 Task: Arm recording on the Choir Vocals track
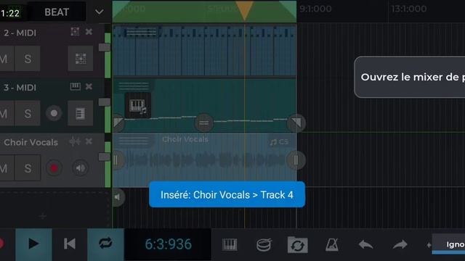click(x=54, y=168)
